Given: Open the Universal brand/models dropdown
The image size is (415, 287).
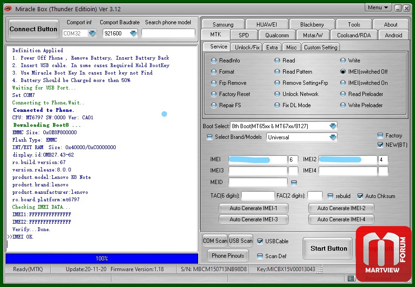Looking at the screenshot, I should 333,137.
